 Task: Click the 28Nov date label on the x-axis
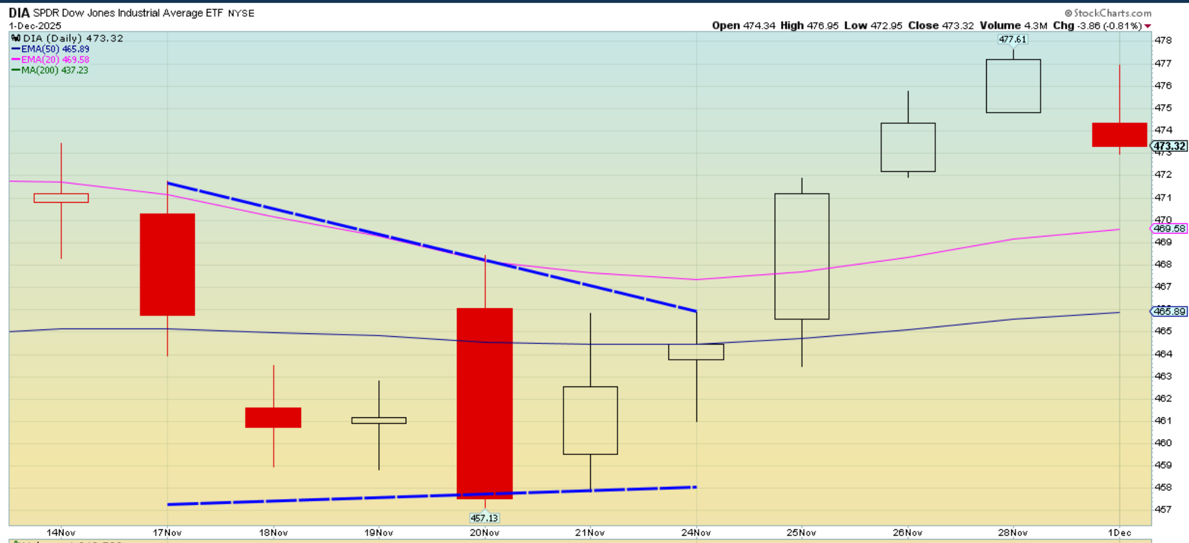pos(1012,532)
